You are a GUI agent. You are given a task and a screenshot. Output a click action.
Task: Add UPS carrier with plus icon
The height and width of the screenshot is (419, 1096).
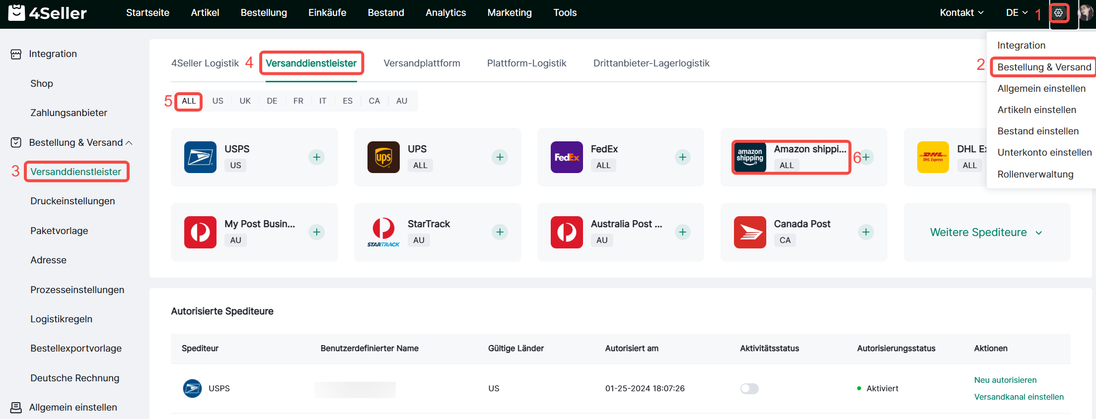[x=500, y=157]
